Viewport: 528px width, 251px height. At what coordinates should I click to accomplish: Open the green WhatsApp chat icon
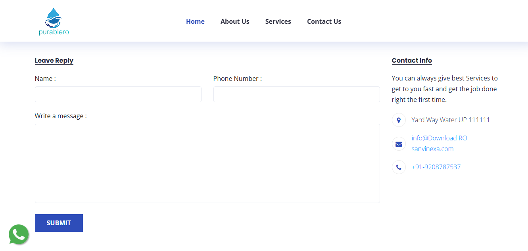pyautogui.click(x=19, y=234)
